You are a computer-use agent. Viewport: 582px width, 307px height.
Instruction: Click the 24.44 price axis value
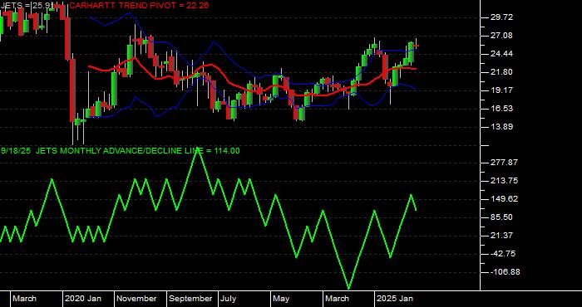(x=501, y=54)
